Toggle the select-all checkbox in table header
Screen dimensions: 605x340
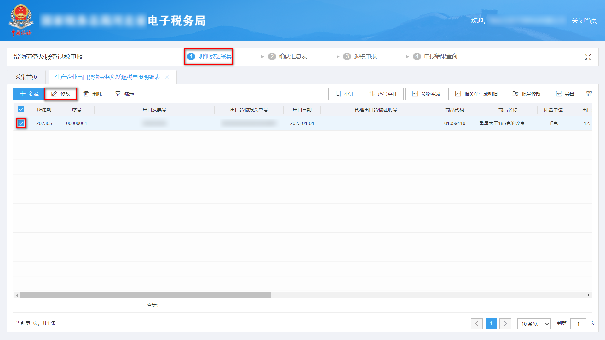[21, 109]
